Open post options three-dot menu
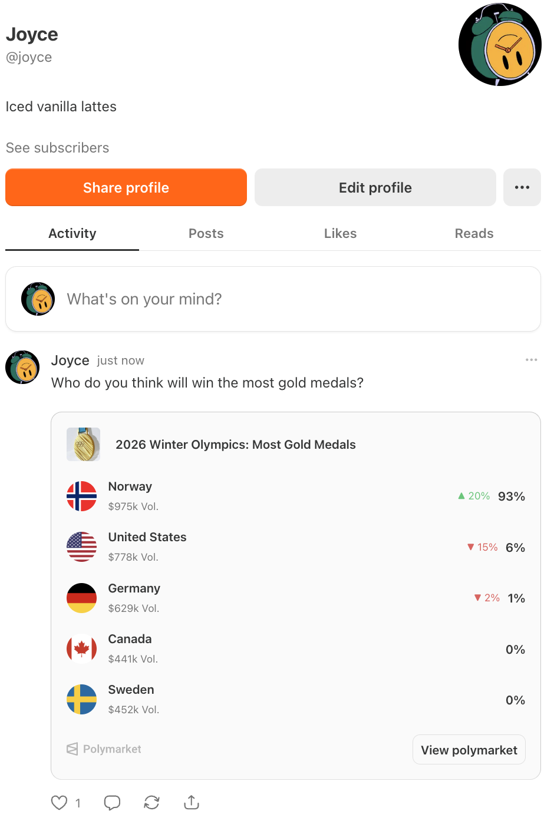The width and height of the screenshot is (554, 821). [x=531, y=360]
